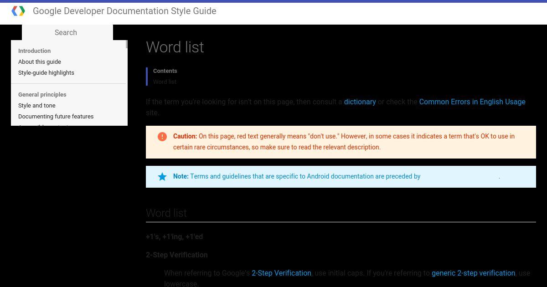Open Google's 2-Step Verification link
Viewport: 547px width, 287px height.
[x=281, y=273]
